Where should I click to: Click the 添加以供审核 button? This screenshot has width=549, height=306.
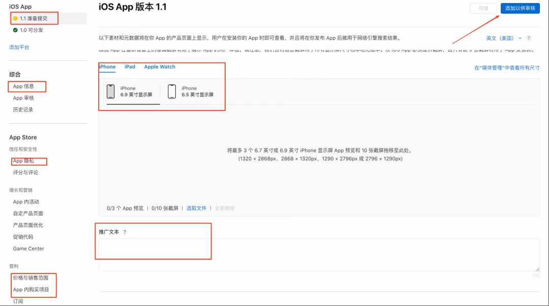click(520, 8)
